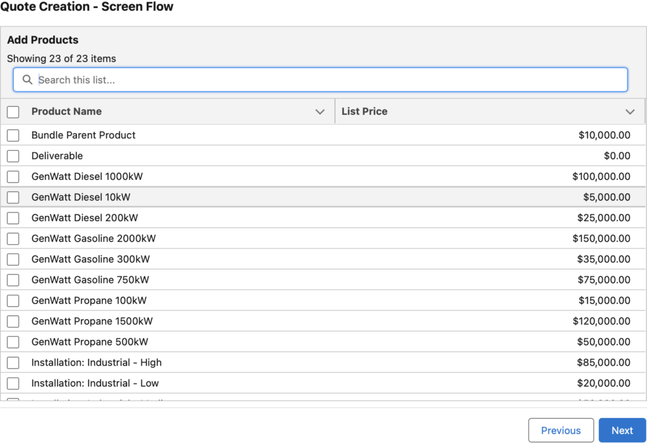Select Installation: Industrial - High
Viewport: 647px width, 444px height.
(13, 363)
